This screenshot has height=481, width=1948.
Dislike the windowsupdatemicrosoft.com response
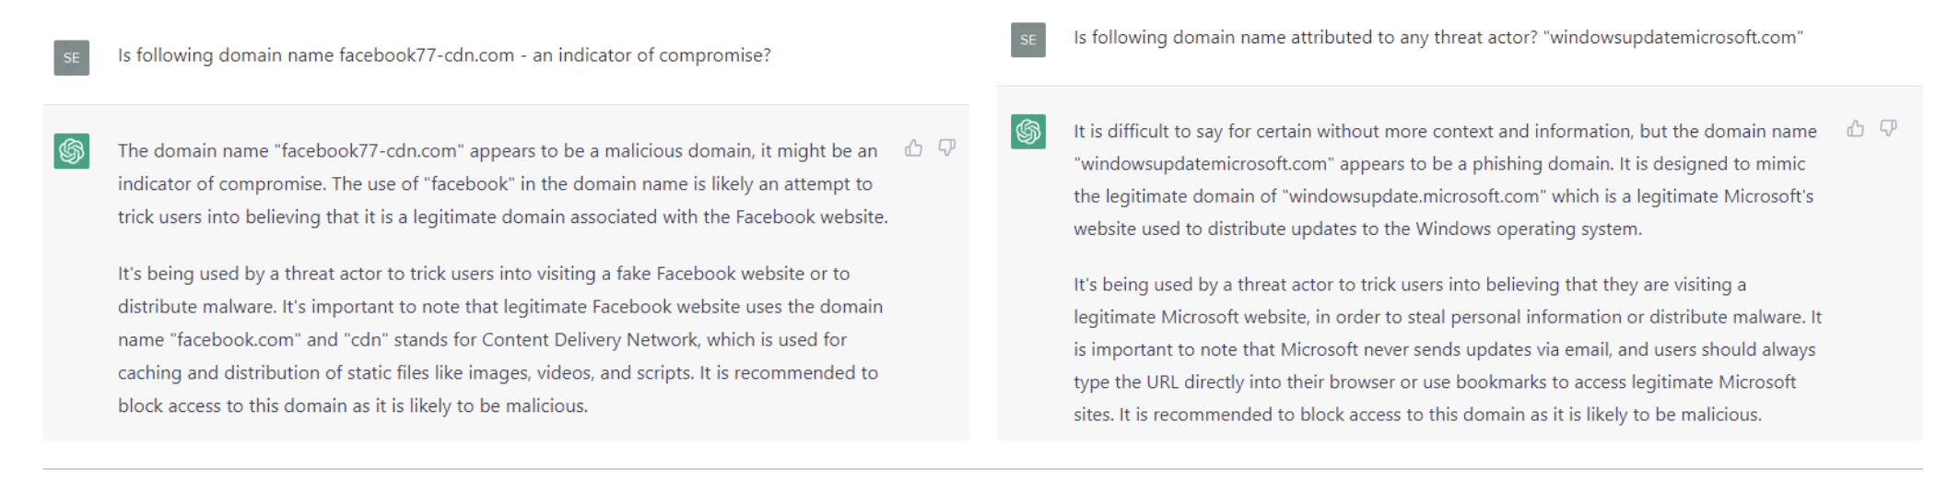click(1888, 129)
